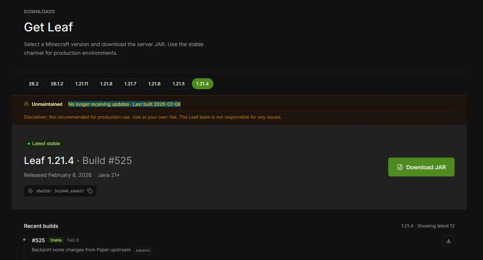Click the disclaimer text about production use
The image size is (483, 260).
153,117
